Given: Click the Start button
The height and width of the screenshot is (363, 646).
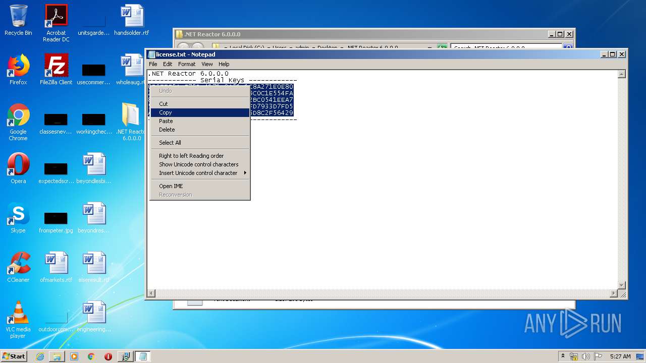Looking at the screenshot, I should pyautogui.click(x=14, y=356).
